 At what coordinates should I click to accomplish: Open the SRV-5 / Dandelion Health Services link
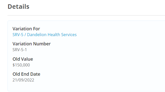point(45,35)
